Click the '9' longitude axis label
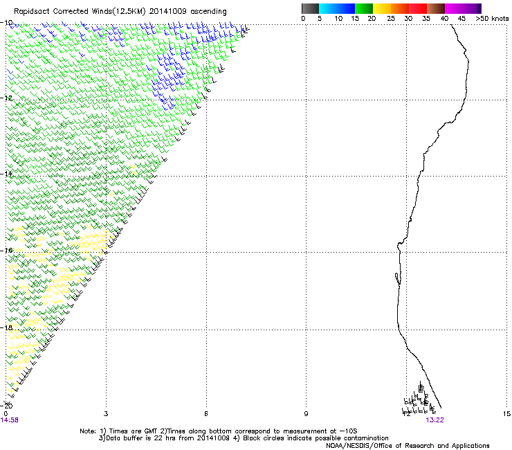This screenshot has height=450, width=512. pyautogui.click(x=306, y=414)
